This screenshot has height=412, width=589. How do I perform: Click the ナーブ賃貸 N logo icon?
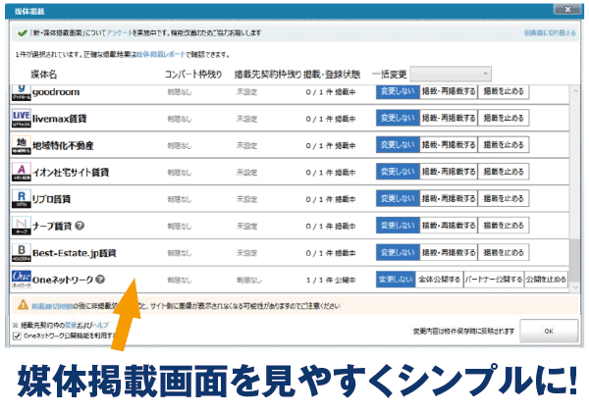(21, 226)
